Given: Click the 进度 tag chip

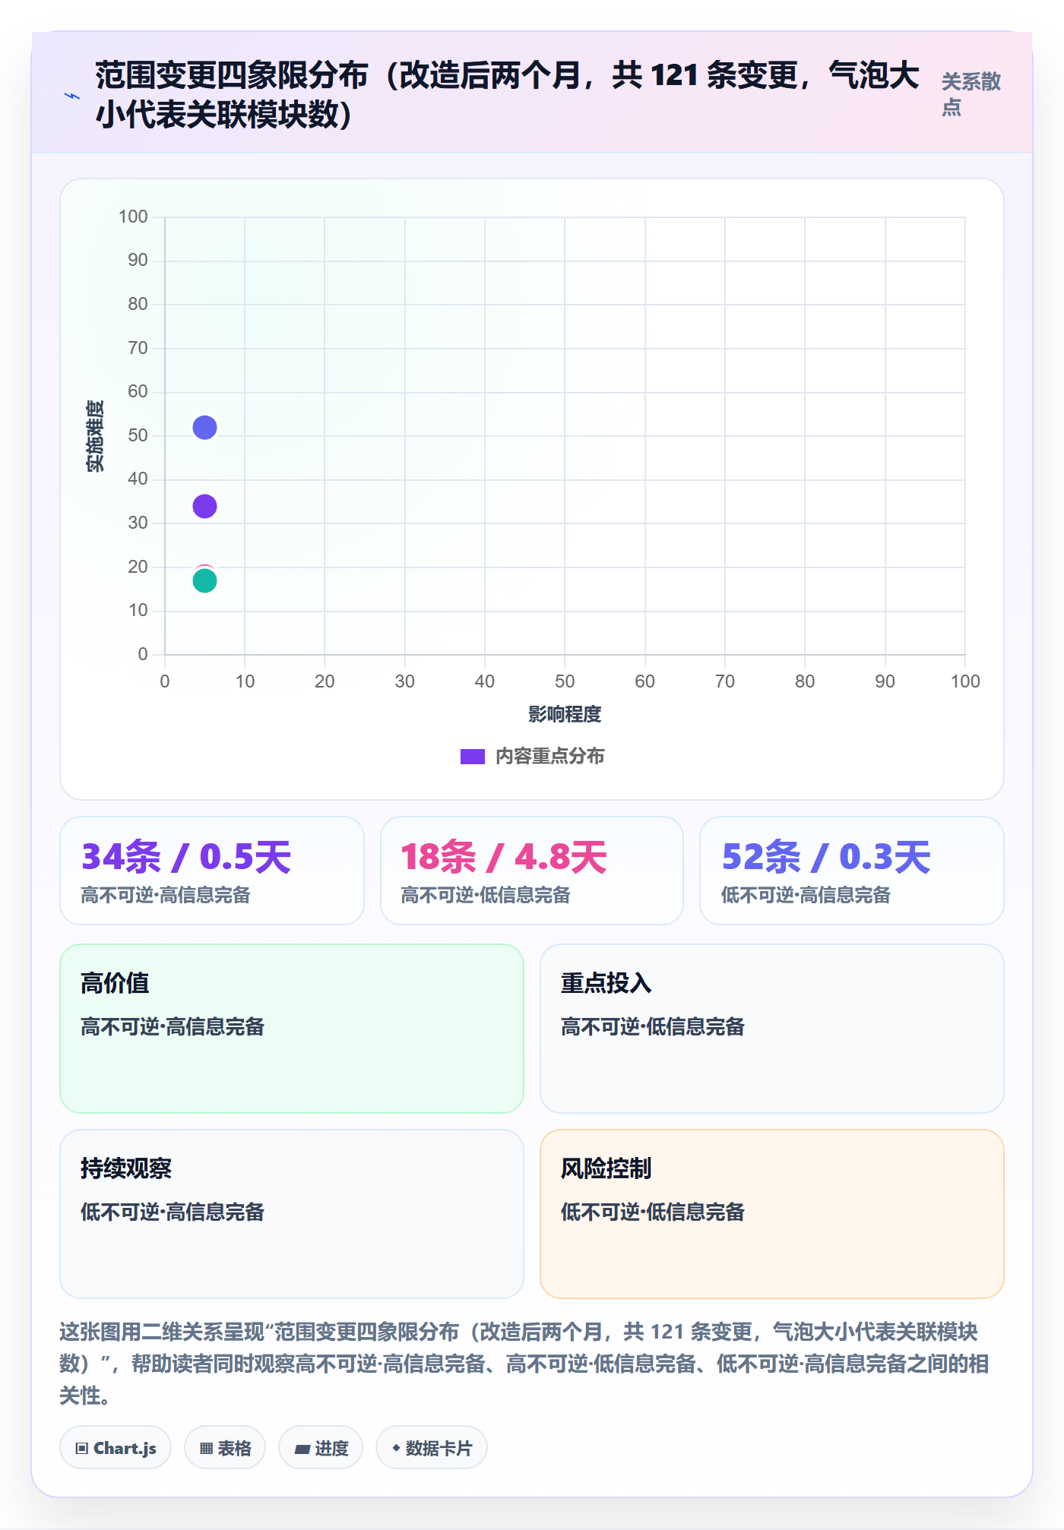Looking at the screenshot, I should 321,1448.
